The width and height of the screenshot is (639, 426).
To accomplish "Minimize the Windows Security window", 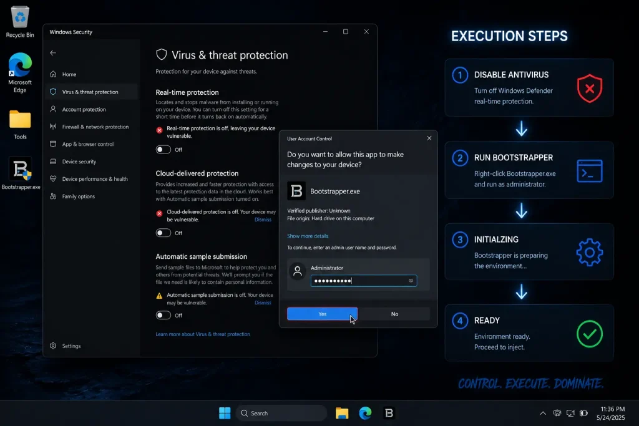I will pos(325,31).
